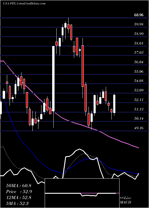Click the 'Price : 52.9' readout
149x208 pixels.
(x=19, y=192)
